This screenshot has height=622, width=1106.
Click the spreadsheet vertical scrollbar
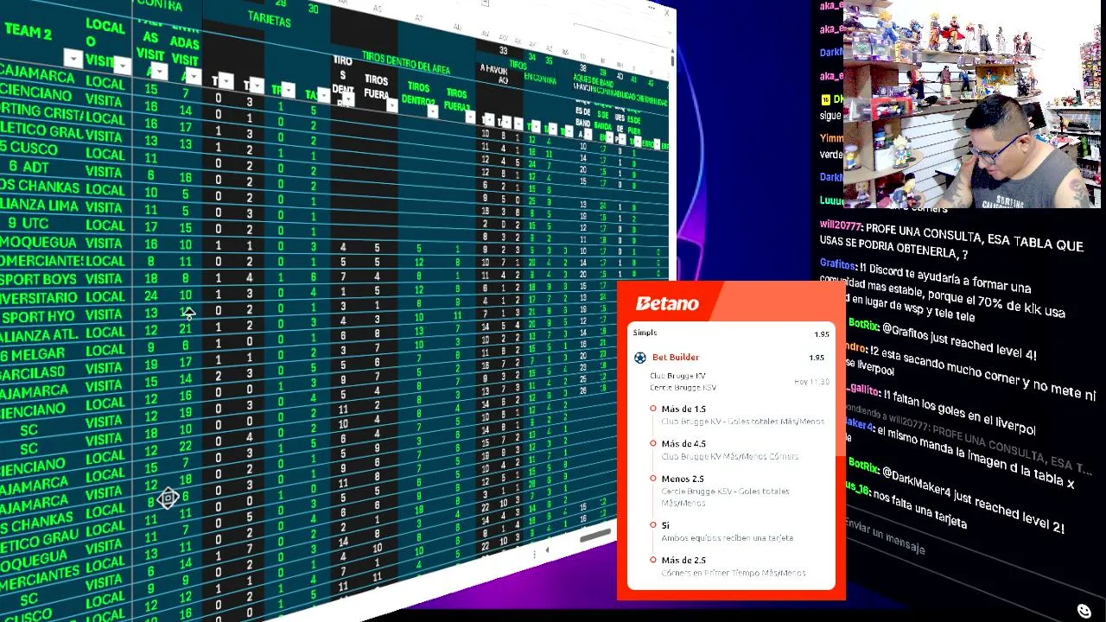pos(672,60)
